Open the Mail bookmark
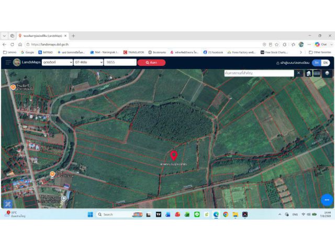335x251 pixels. 104,52
